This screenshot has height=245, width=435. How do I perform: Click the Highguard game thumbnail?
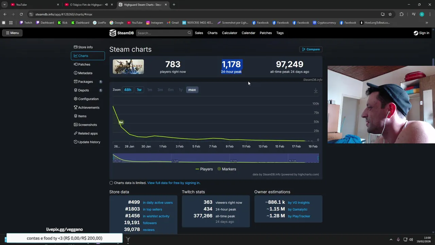coord(128,67)
